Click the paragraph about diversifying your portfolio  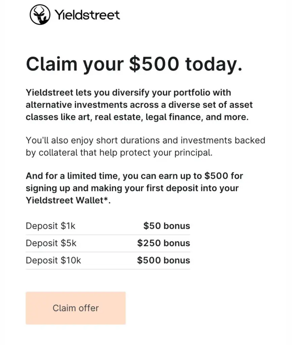pos(139,105)
